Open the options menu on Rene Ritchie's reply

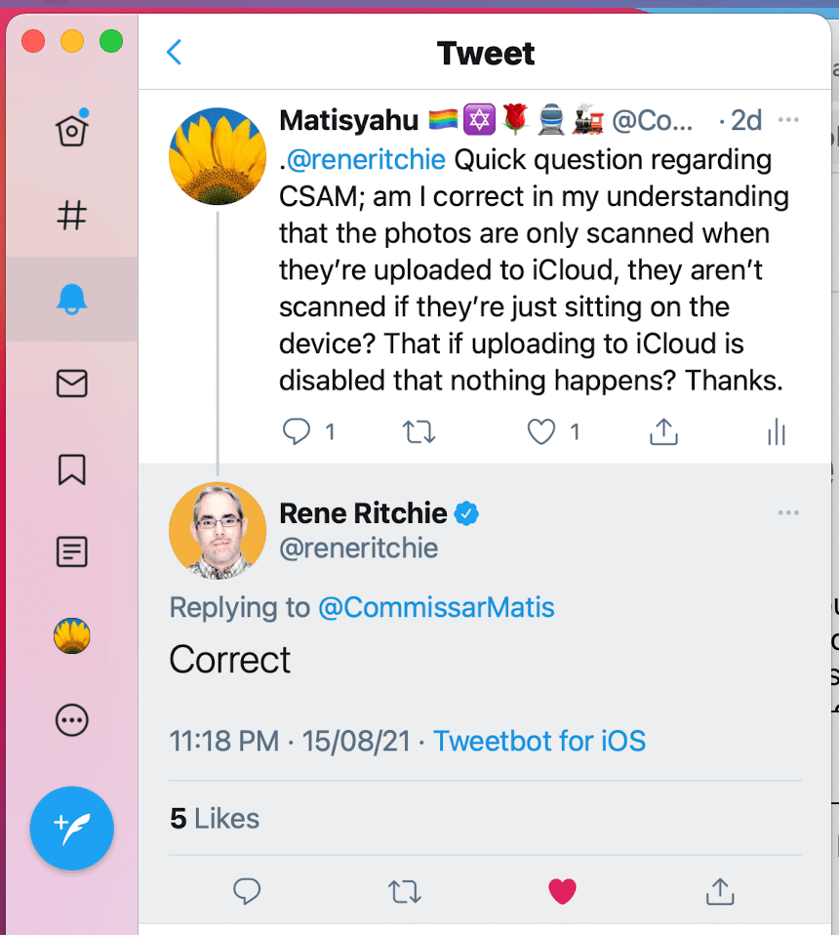tap(788, 513)
